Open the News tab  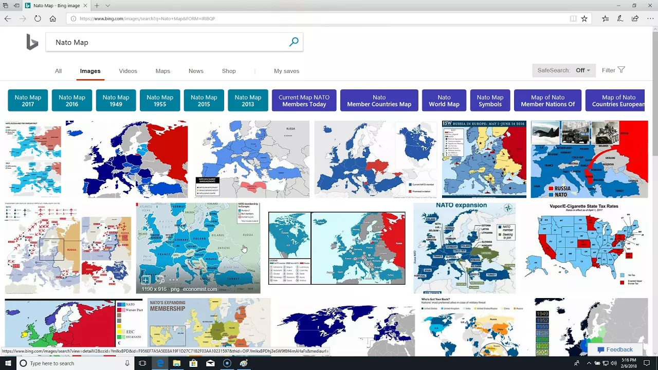[x=196, y=71]
